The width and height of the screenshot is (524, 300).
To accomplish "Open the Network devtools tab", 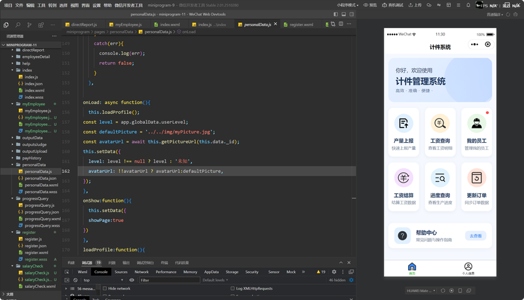I will click(x=141, y=272).
